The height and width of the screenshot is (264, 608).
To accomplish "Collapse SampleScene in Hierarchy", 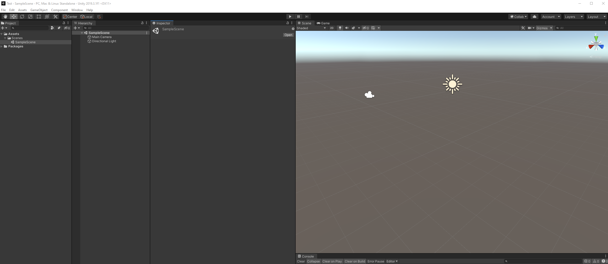I will pyautogui.click(x=82, y=33).
